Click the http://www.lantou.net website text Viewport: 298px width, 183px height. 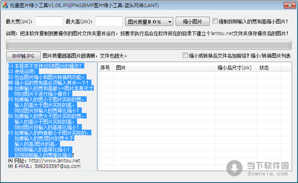tap(55, 161)
